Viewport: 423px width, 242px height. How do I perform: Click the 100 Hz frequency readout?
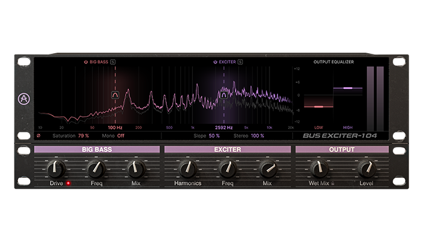115,128
